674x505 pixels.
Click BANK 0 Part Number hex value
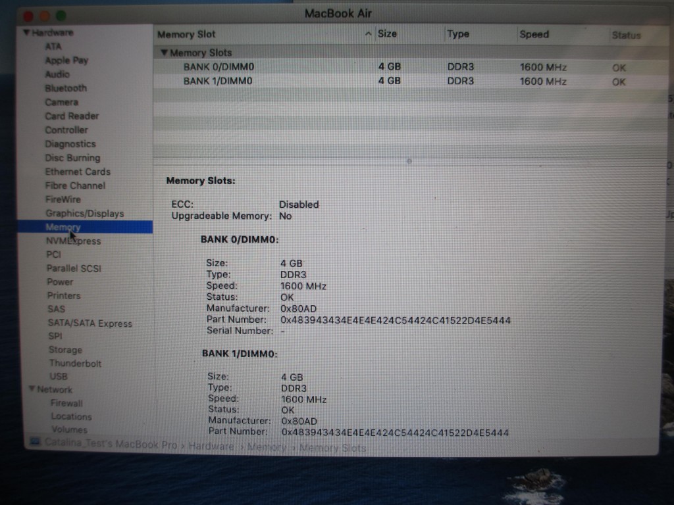(x=396, y=320)
